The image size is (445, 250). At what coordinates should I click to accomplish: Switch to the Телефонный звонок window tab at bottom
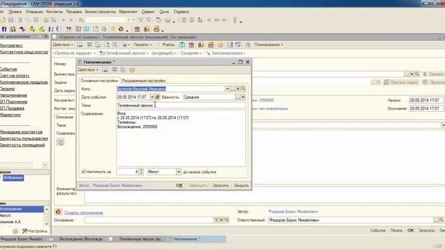(x=138, y=239)
